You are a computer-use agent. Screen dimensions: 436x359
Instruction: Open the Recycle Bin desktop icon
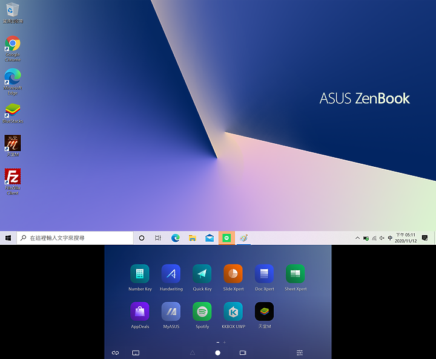[x=13, y=13]
